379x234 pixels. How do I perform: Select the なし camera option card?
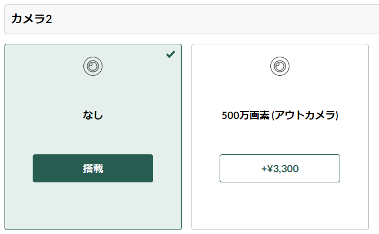[93, 137]
